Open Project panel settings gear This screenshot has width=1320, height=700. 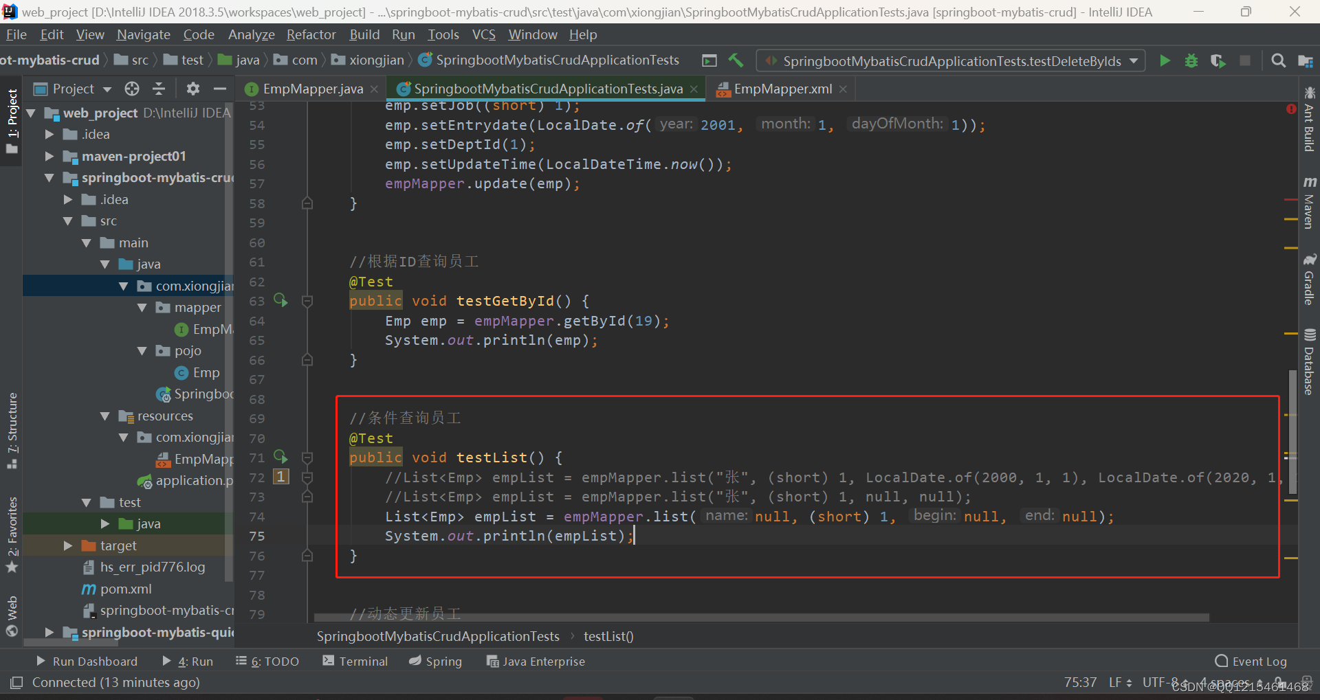[193, 89]
